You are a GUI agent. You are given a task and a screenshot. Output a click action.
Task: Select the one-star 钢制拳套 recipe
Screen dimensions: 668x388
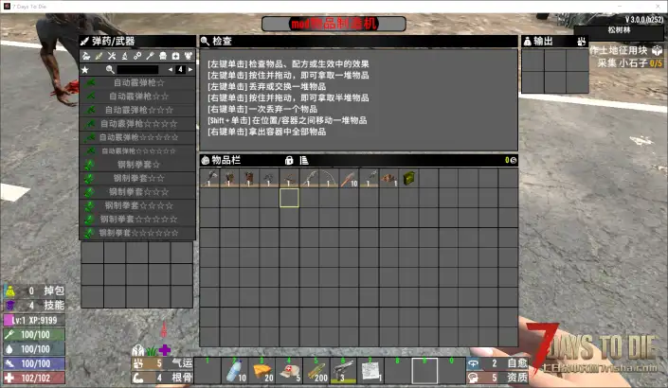(x=137, y=165)
